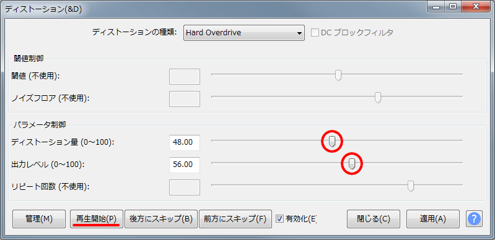Click the 出力レベル slider handle
The width and height of the screenshot is (495, 240).
pos(352,164)
